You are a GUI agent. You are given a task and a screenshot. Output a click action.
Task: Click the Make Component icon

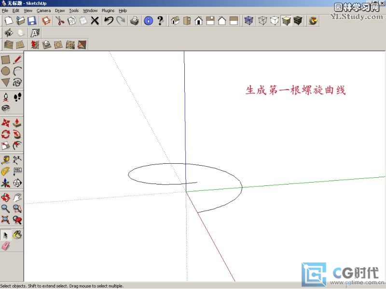click(x=46, y=21)
